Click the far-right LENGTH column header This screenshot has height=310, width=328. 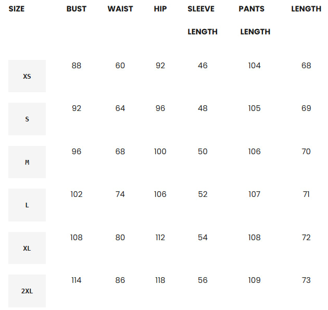(306, 9)
